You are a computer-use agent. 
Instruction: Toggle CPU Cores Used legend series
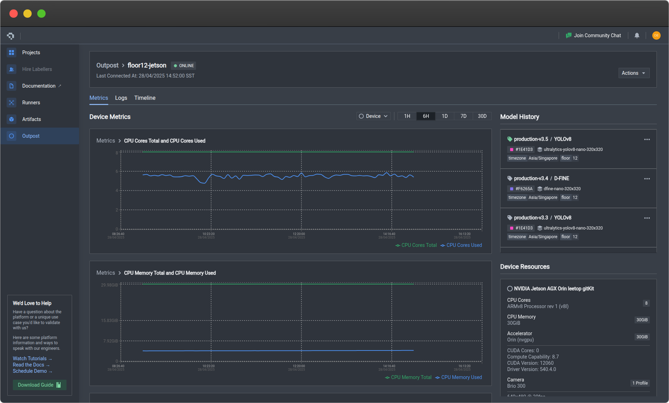tap(461, 245)
